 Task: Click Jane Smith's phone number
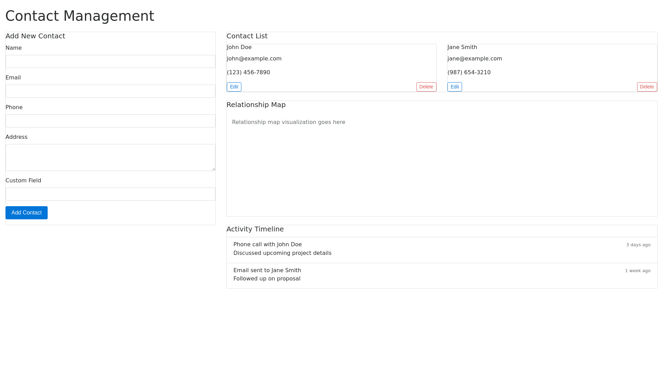click(469, 73)
